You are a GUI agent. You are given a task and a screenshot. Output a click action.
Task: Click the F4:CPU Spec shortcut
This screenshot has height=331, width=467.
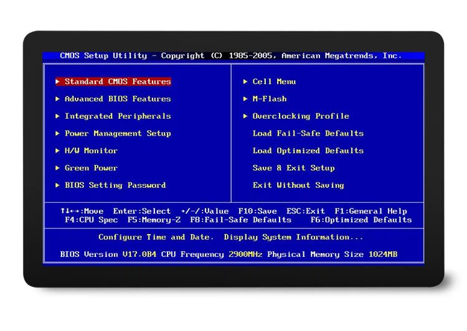[91, 220]
